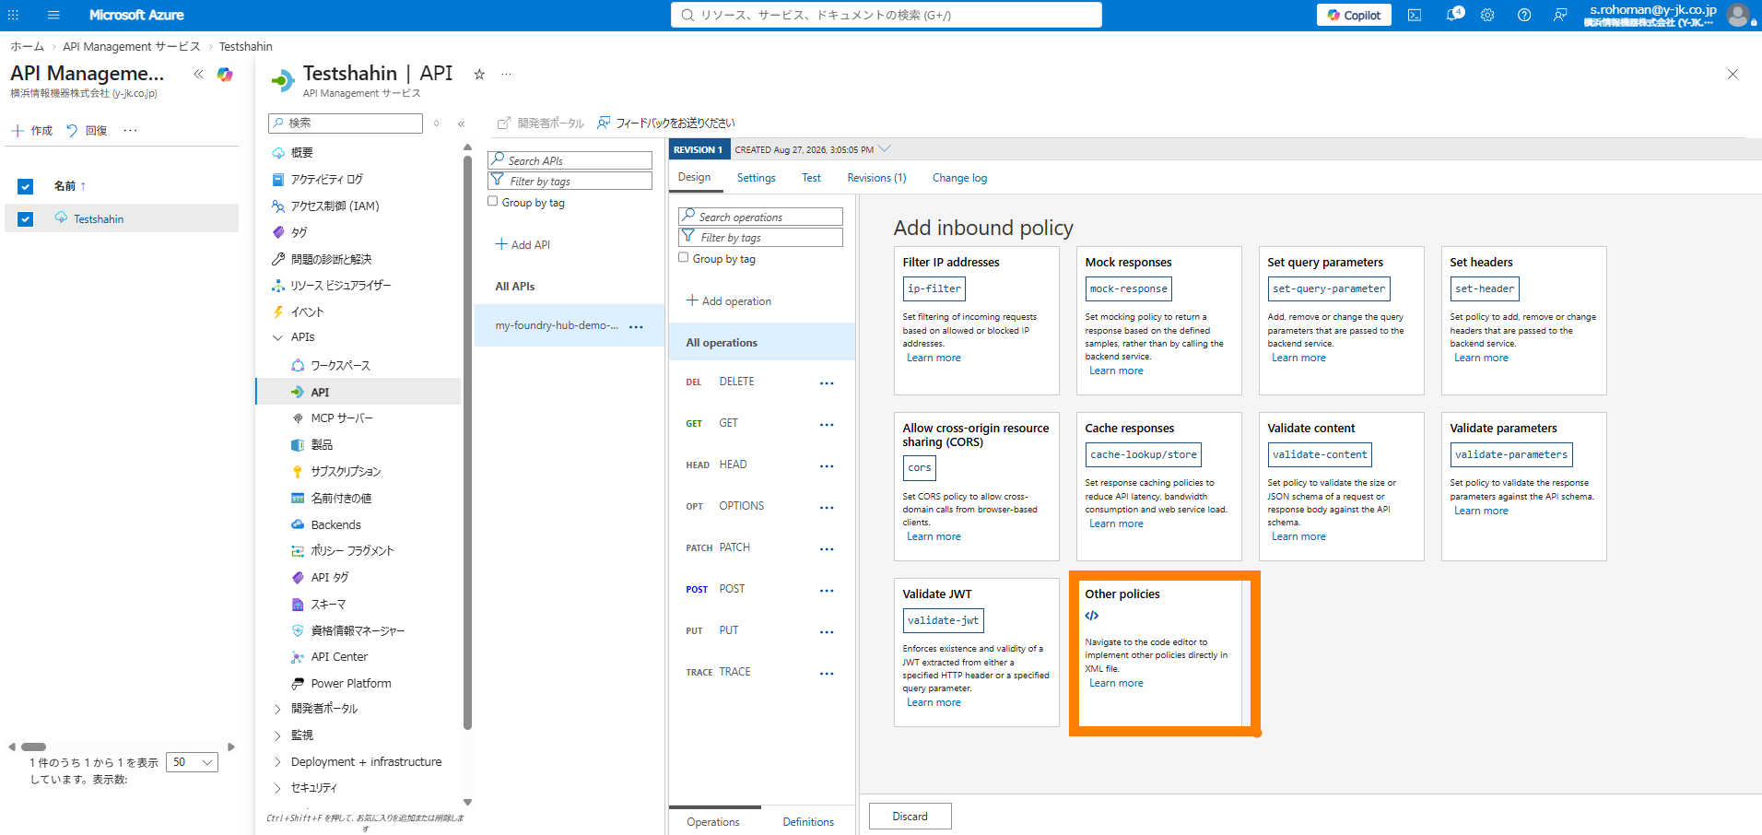Open the Copilot button
Viewport: 1762px width, 835px height.
(x=1354, y=15)
